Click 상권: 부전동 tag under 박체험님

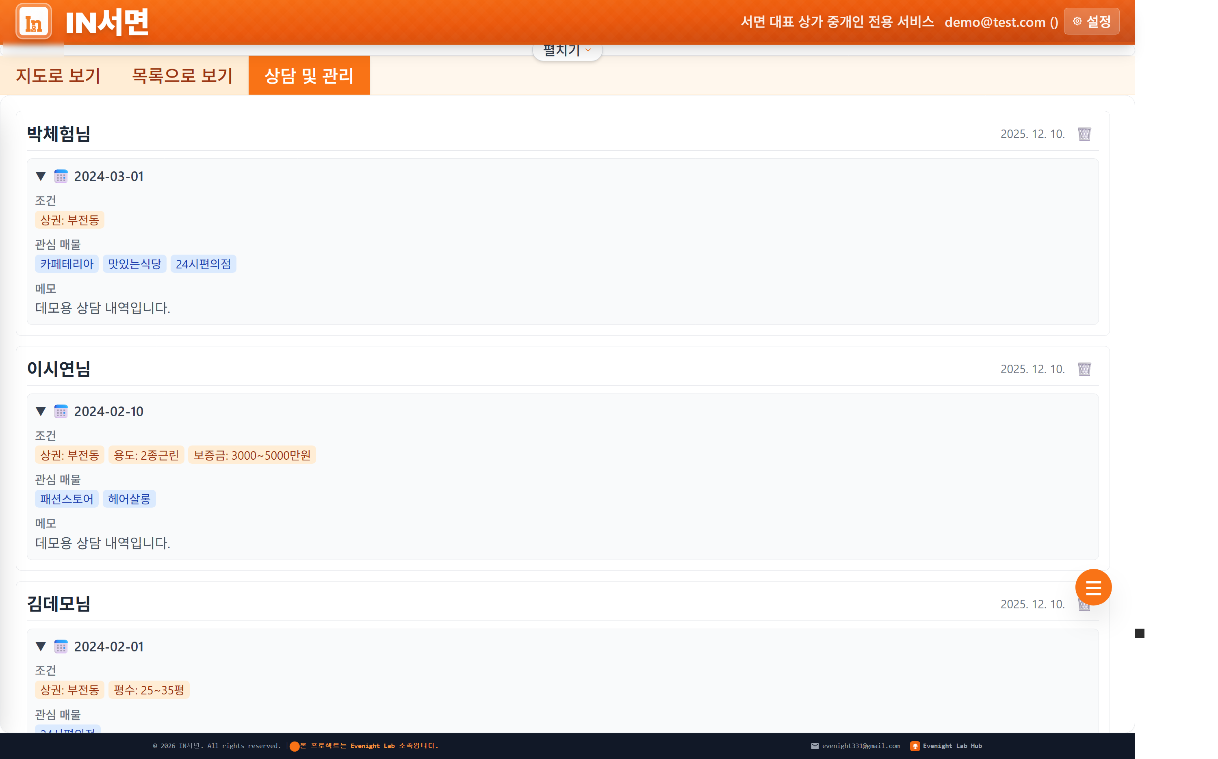click(x=69, y=220)
